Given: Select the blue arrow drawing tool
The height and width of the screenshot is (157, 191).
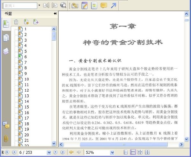Looking at the screenshot, I should (113, 5).
